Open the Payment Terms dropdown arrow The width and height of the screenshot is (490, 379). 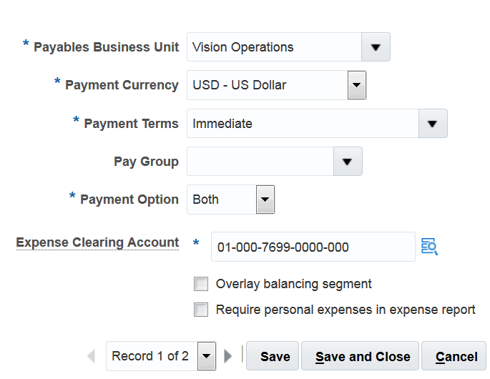[432, 124]
